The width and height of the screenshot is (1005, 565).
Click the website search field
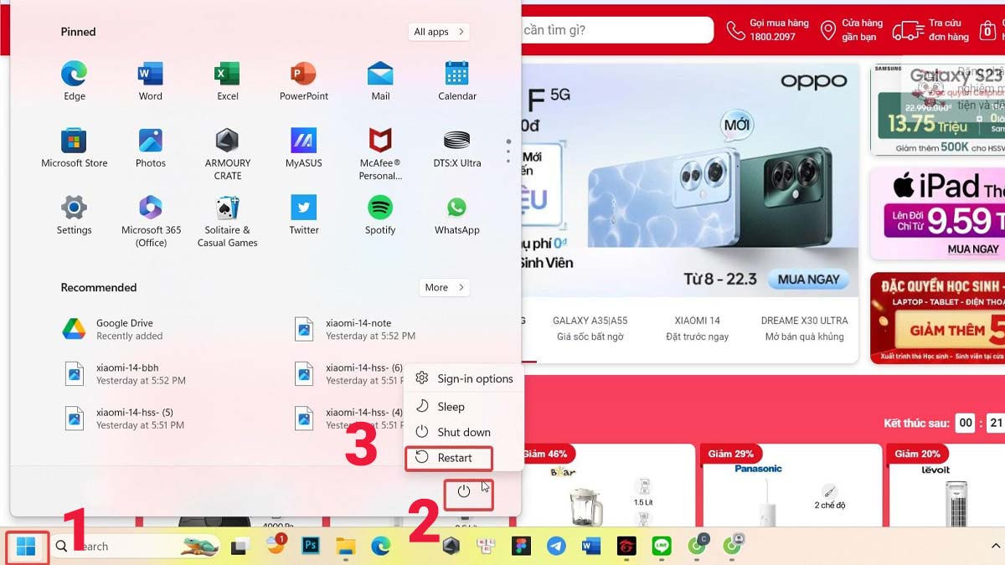(x=616, y=30)
